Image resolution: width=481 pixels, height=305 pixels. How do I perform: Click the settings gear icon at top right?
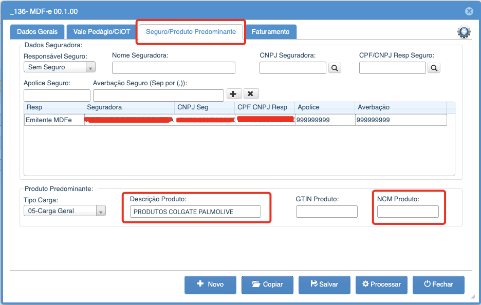464,32
